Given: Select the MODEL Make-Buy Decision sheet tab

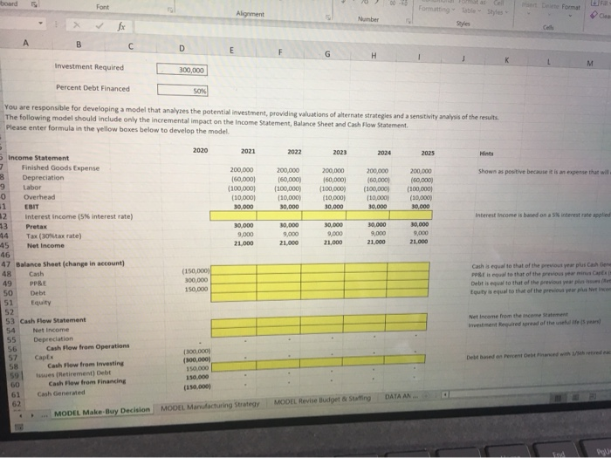Looking at the screenshot, I should click(x=102, y=411).
